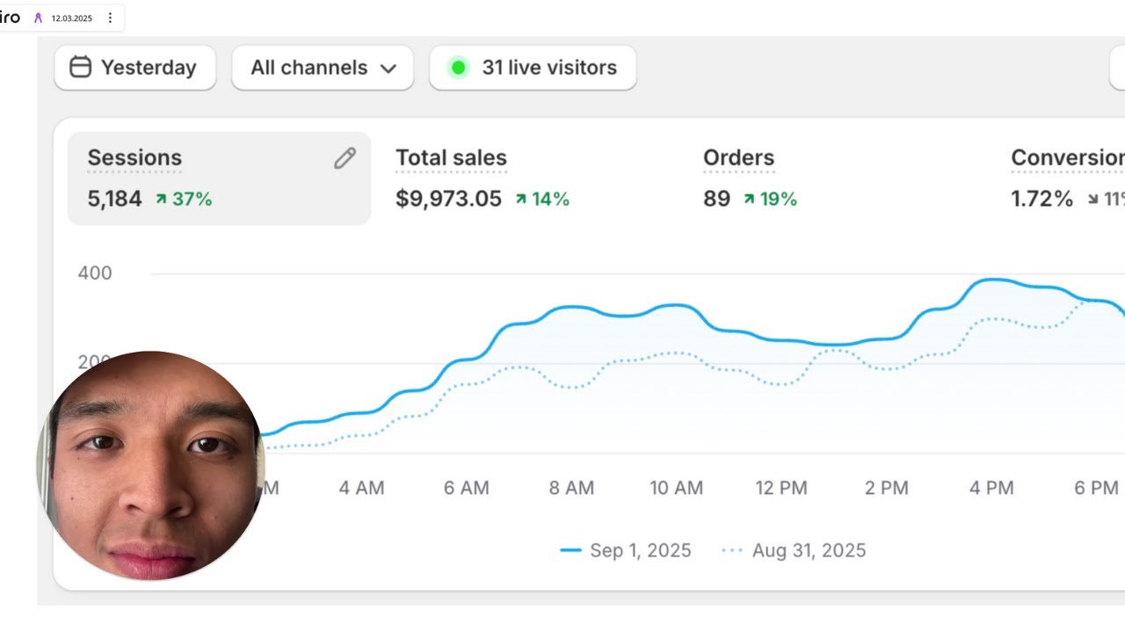Click the 4 PM label on chart axis

pyautogui.click(x=991, y=488)
